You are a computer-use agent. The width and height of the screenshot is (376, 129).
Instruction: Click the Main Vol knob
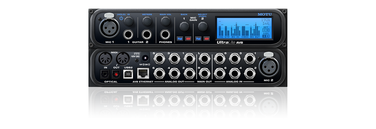tap(165, 21)
